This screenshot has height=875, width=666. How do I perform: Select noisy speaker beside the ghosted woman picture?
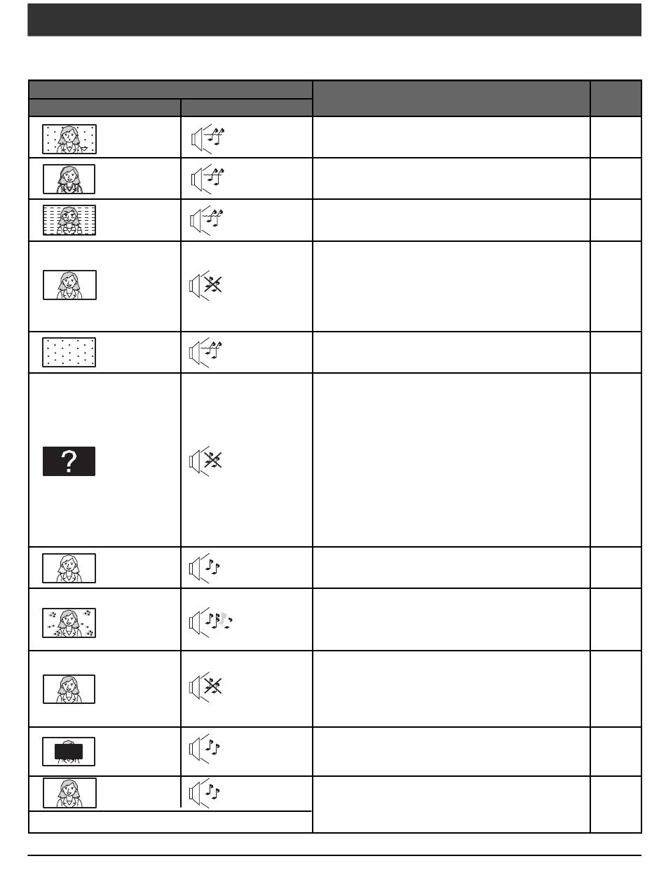coord(206,179)
